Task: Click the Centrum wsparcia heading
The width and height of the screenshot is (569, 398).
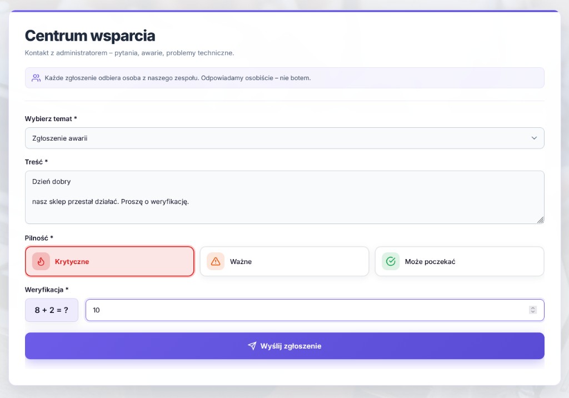Action: pos(89,36)
